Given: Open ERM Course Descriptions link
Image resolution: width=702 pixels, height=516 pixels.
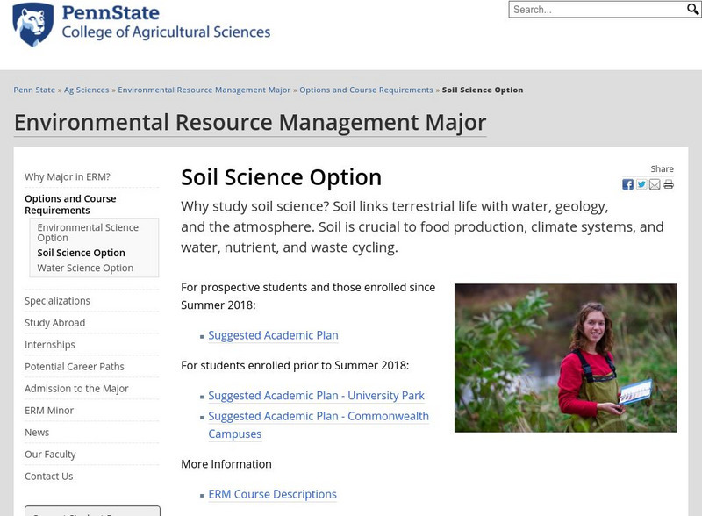Looking at the screenshot, I should 272,494.
